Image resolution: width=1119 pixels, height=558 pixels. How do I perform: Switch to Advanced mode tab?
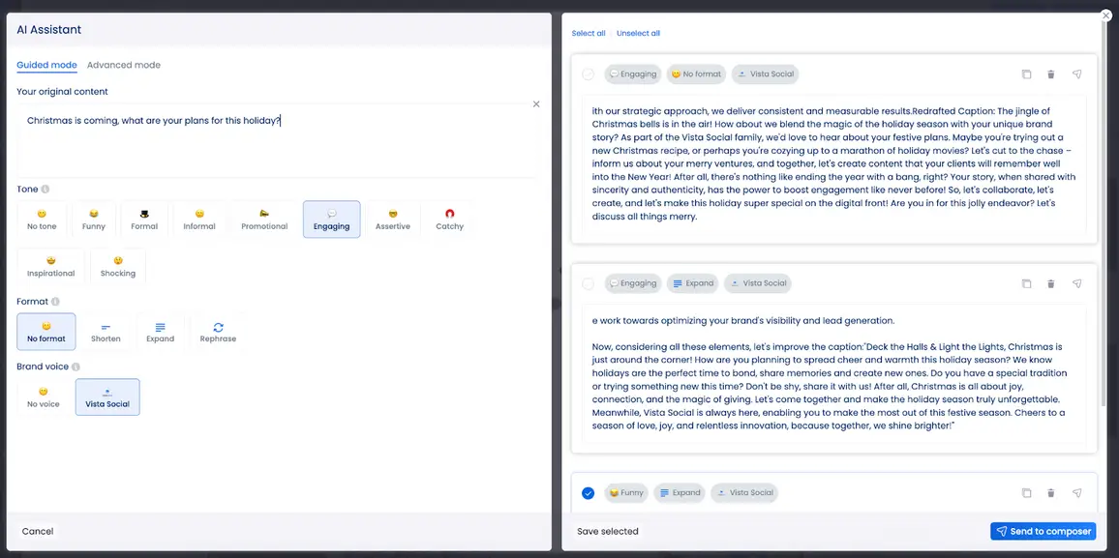123,64
